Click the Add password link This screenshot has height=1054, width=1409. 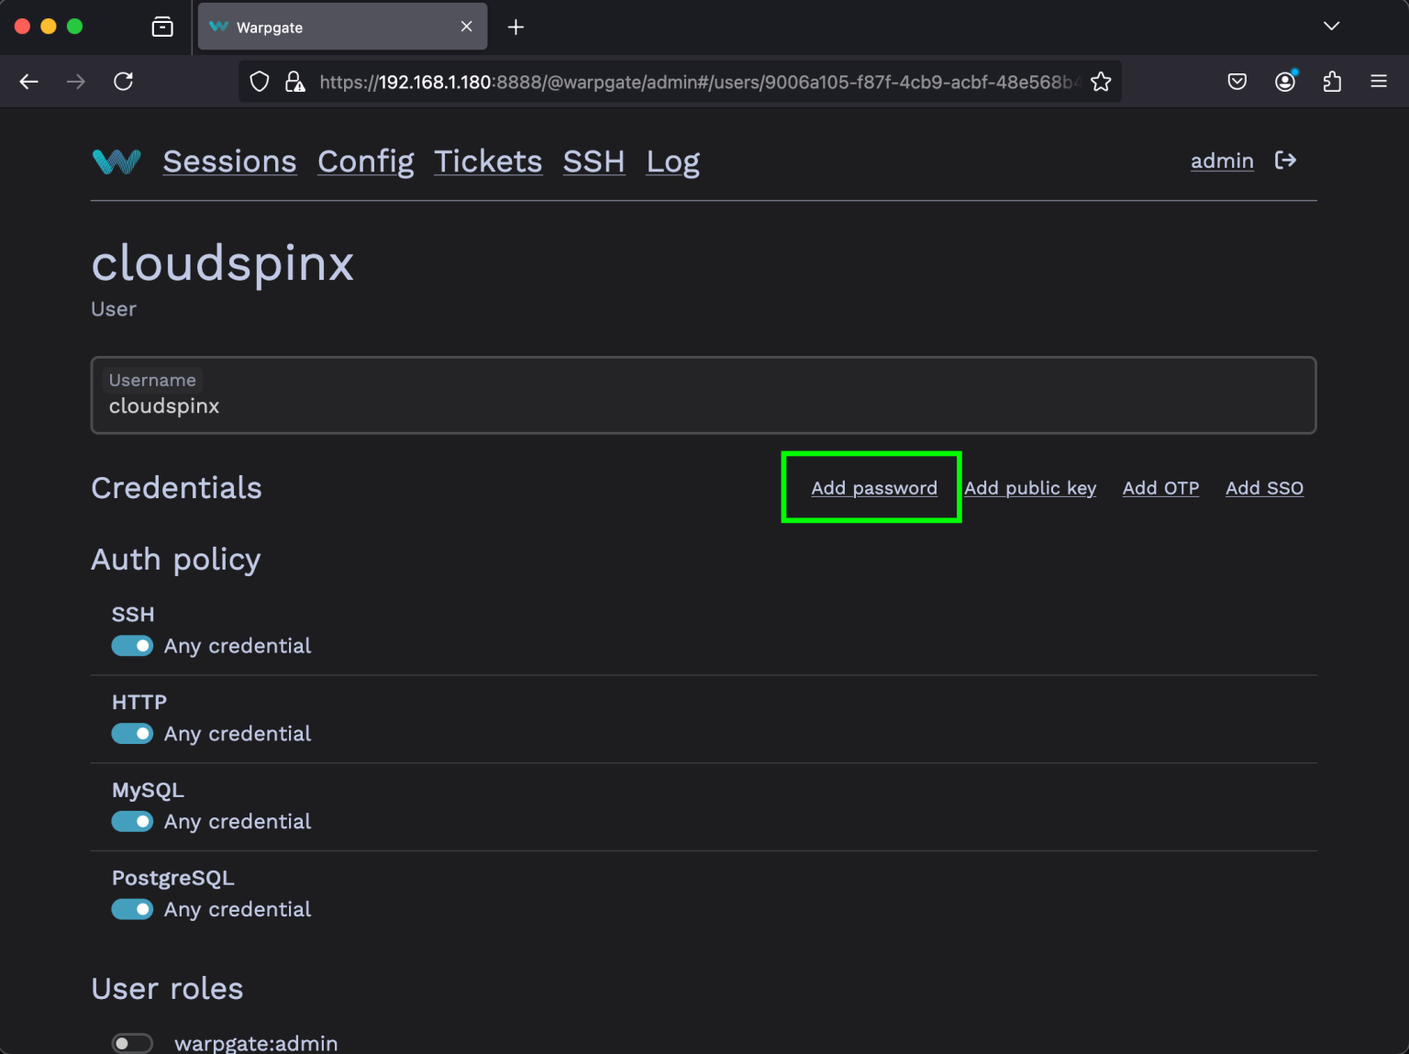tap(872, 487)
